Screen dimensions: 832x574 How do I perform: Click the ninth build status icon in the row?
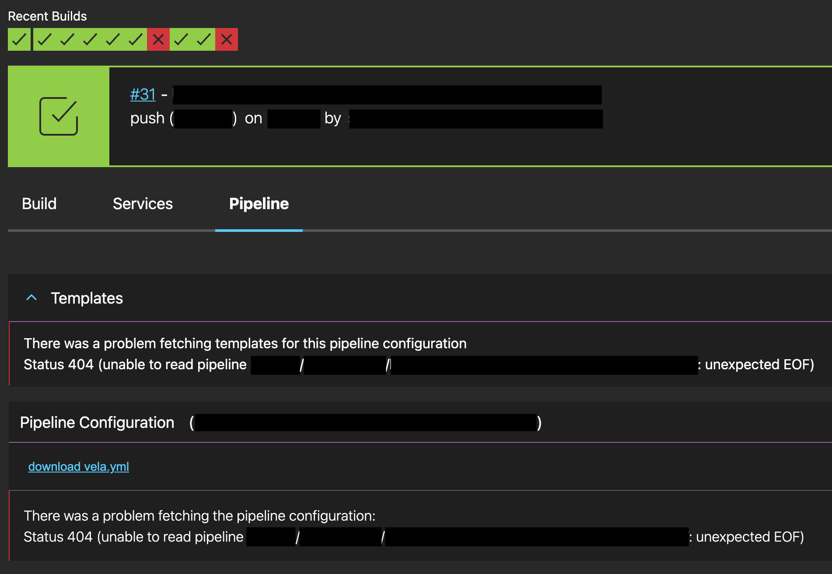coord(204,39)
